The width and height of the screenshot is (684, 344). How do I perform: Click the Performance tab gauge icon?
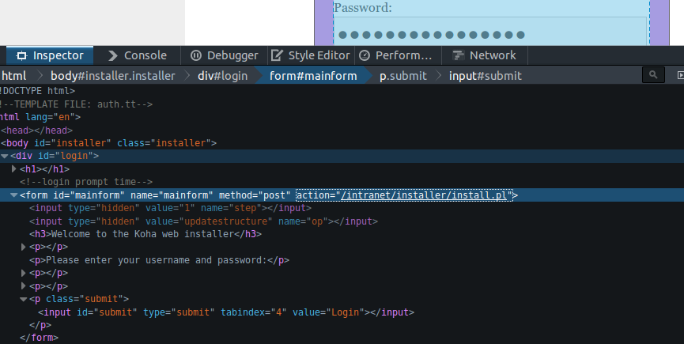365,55
